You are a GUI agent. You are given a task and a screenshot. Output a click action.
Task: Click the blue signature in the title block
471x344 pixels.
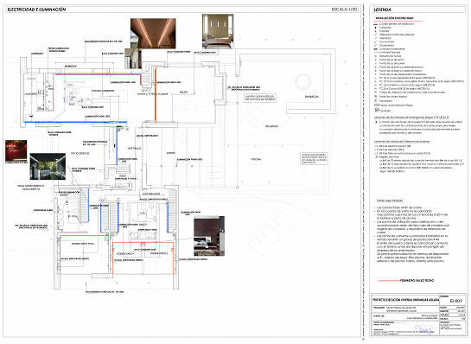click(x=425, y=329)
